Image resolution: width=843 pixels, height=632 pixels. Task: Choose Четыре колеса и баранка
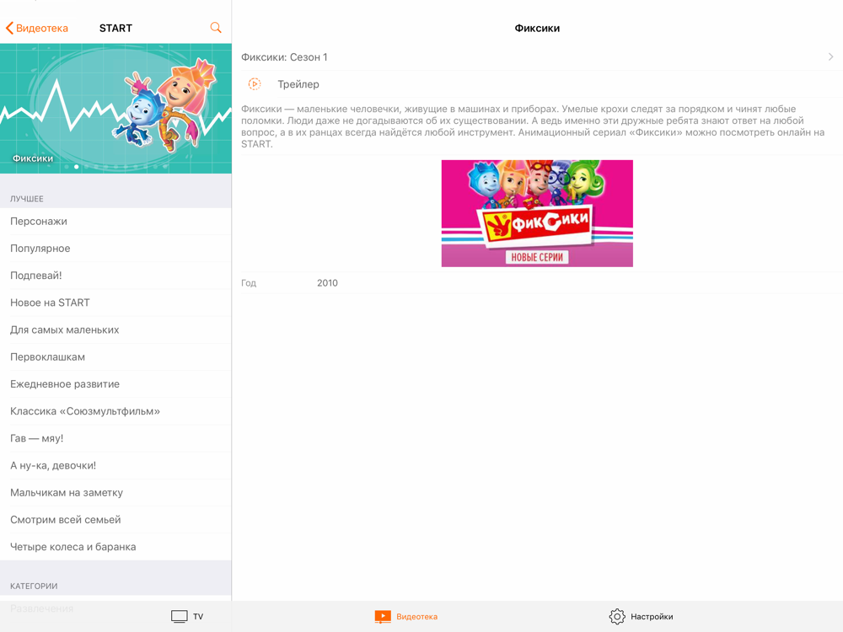click(115, 547)
